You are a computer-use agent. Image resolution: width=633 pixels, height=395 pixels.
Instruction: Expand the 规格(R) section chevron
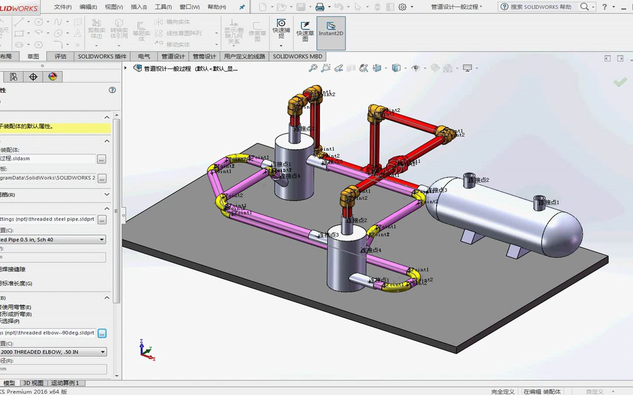[x=107, y=195]
